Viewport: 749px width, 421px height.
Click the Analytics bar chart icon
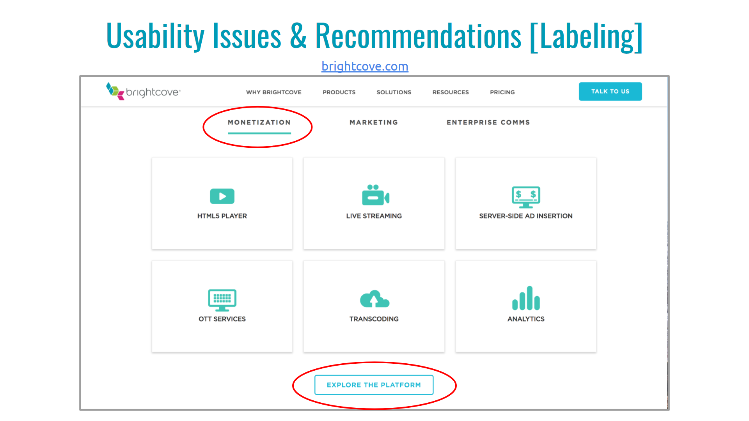click(525, 298)
